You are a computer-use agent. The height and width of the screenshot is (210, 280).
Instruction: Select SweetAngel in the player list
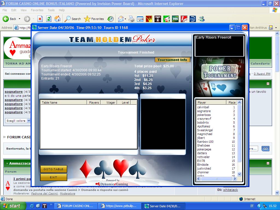pyautogui.click(x=205, y=130)
